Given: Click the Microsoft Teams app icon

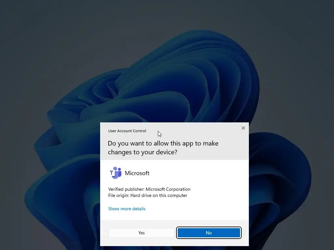Looking at the screenshot, I should pos(115,173).
